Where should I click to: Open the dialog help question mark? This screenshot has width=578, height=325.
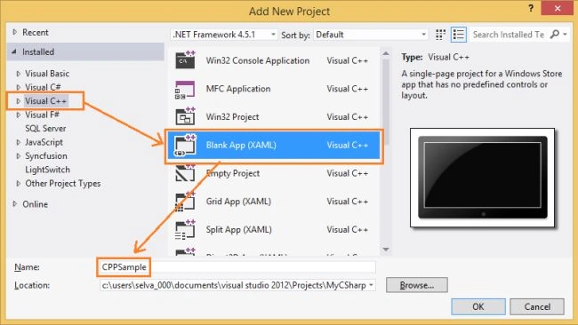[x=531, y=8]
